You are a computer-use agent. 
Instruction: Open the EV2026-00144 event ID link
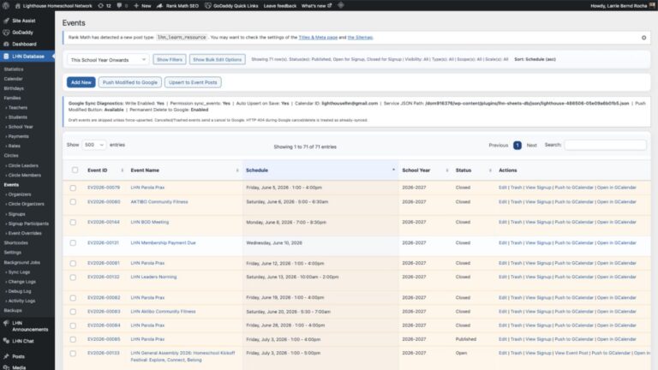[103, 222]
